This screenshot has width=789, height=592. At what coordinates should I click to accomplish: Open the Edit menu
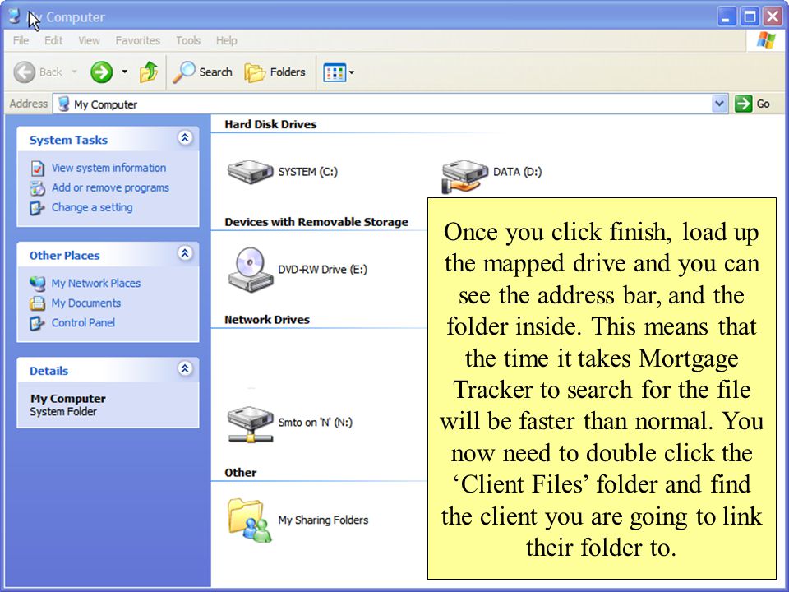[x=53, y=40]
